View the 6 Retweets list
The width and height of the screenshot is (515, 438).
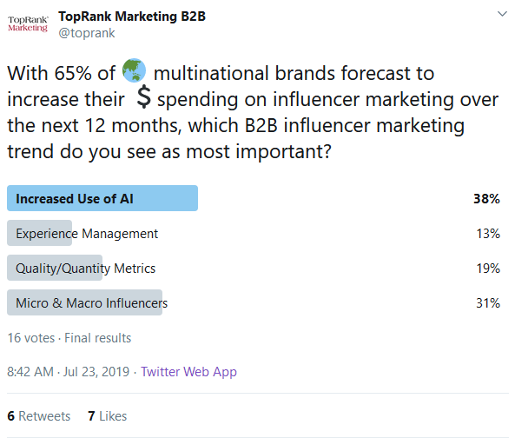[39, 415]
